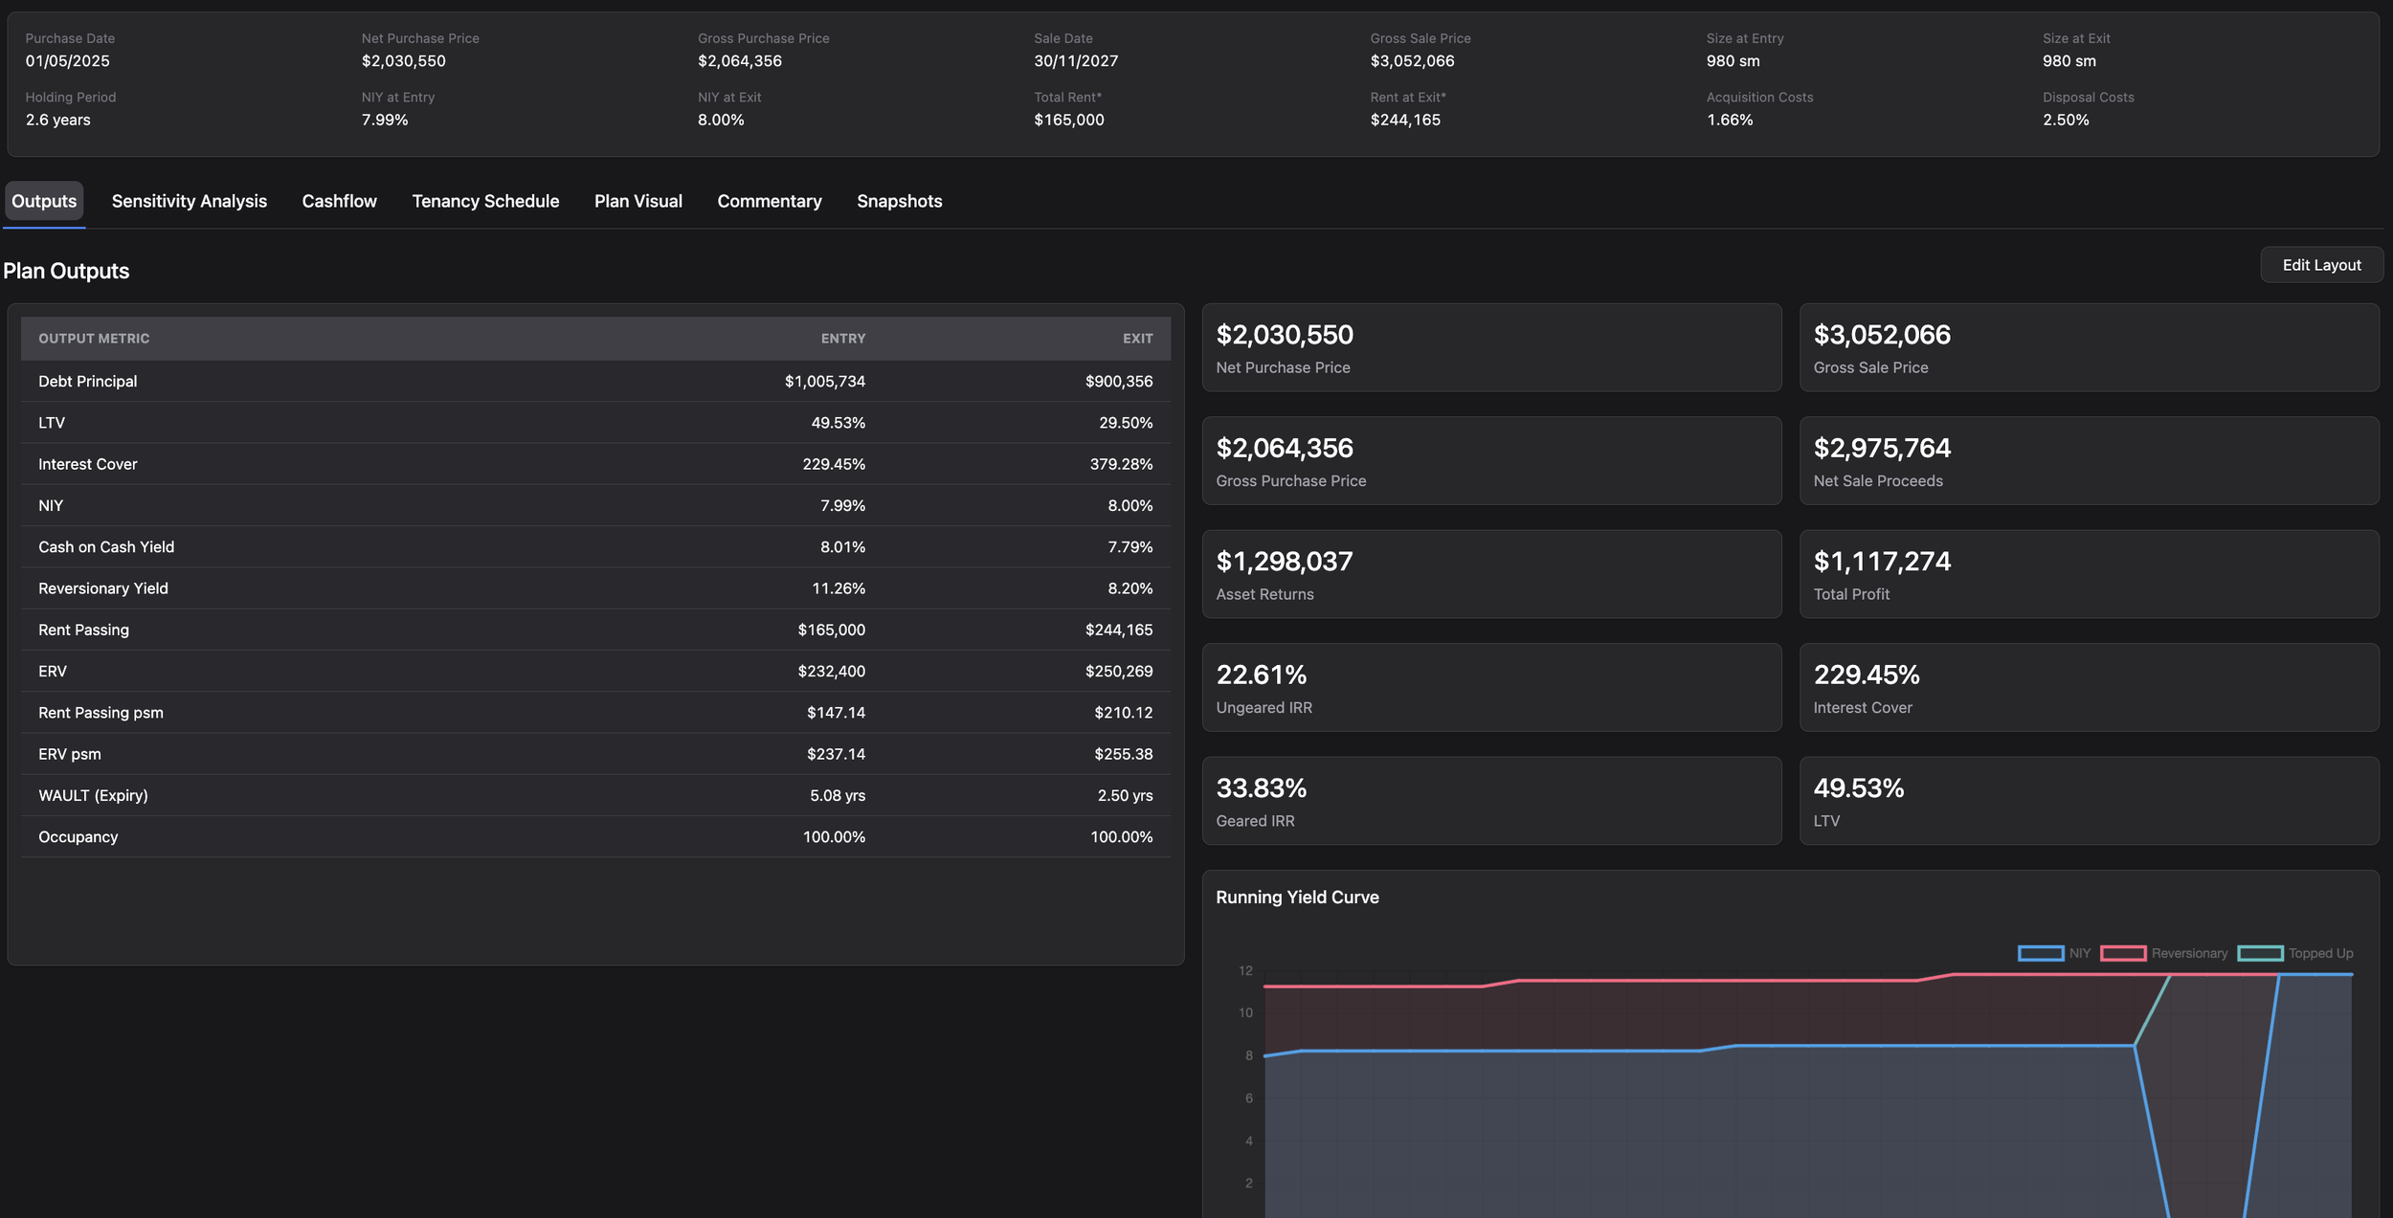Click the Debt Principal table row
This screenshot has width=2393, height=1218.
tap(595, 381)
